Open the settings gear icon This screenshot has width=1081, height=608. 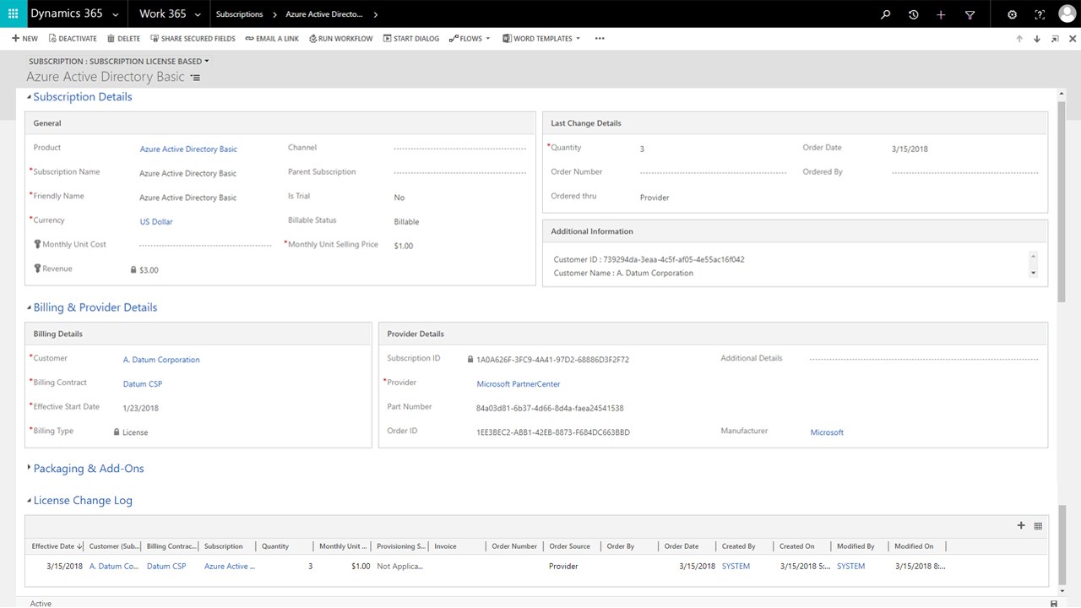coord(1012,14)
